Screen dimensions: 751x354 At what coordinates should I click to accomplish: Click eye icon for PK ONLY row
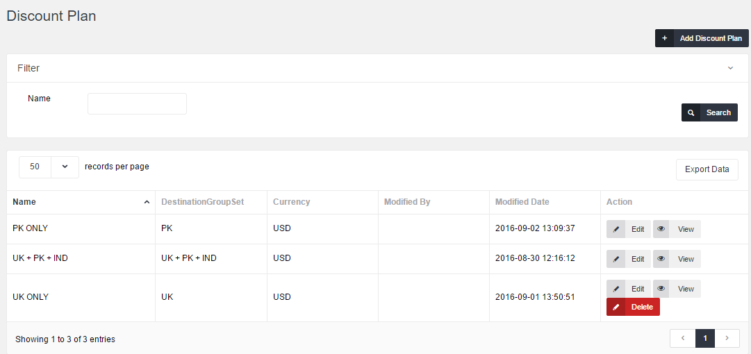pyautogui.click(x=661, y=229)
